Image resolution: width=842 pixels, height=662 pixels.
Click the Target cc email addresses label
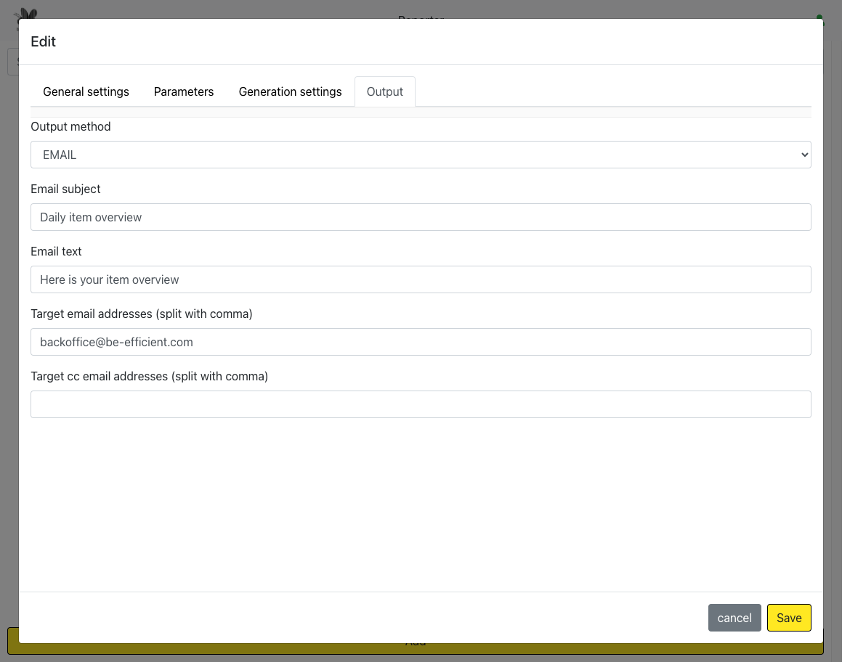(149, 376)
